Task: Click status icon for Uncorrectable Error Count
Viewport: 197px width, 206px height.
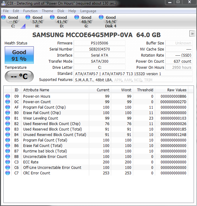Action: coord(8,156)
